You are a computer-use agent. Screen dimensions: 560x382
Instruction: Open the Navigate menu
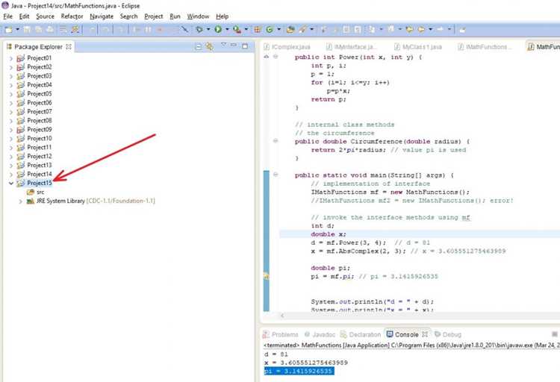point(102,16)
